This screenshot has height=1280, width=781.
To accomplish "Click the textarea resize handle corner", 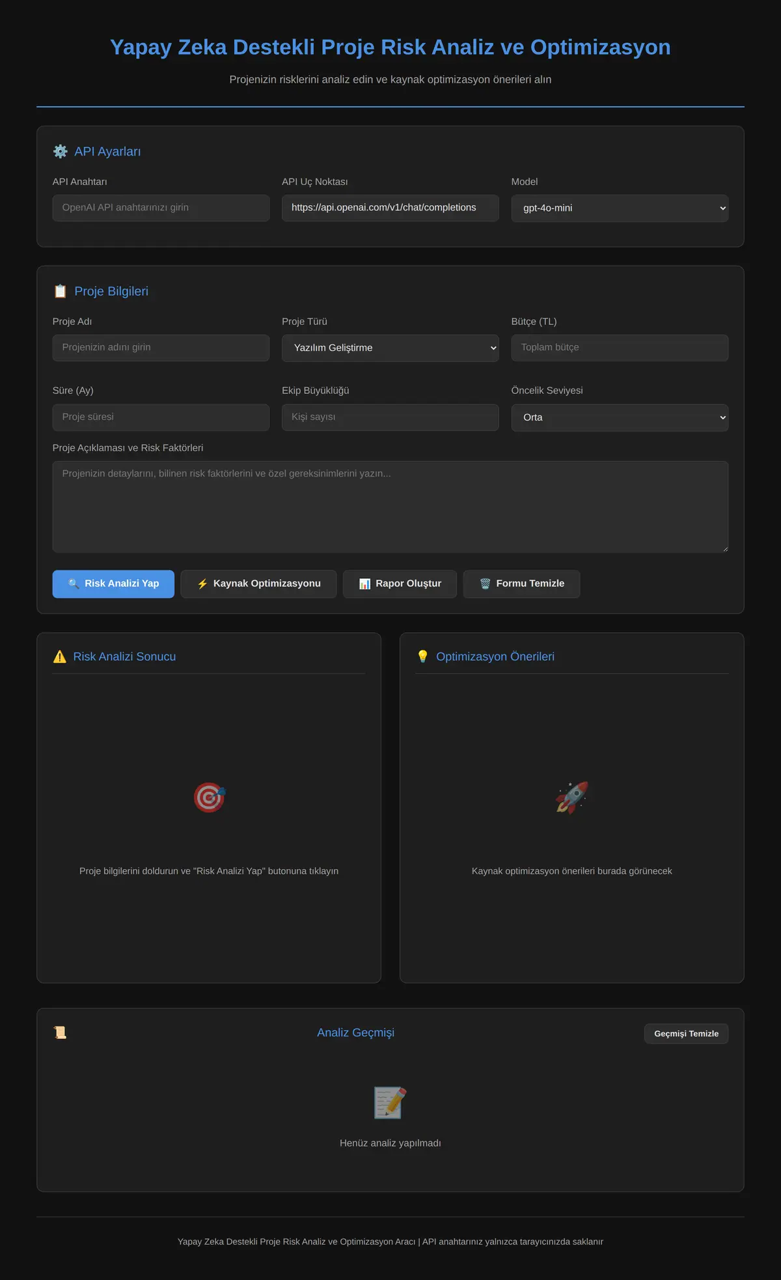I will click(724, 550).
